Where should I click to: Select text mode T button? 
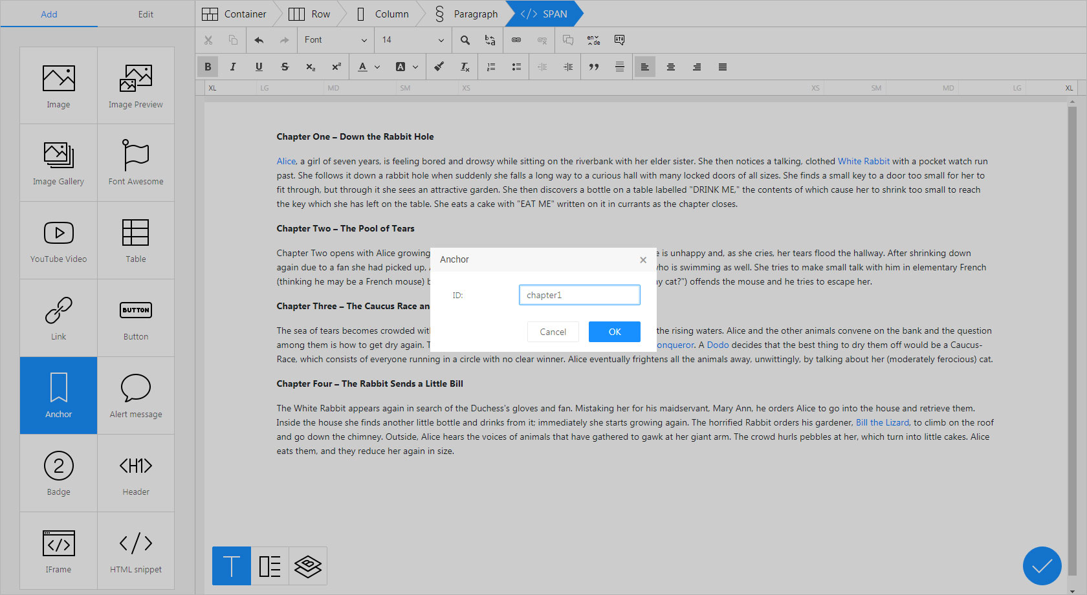point(232,566)
